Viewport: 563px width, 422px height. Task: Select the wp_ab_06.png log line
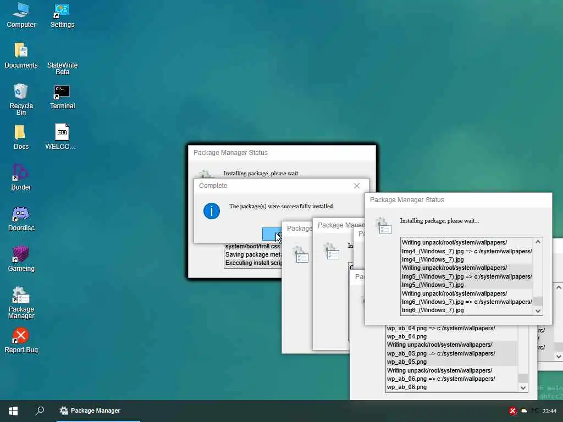[x=452, y=379]
